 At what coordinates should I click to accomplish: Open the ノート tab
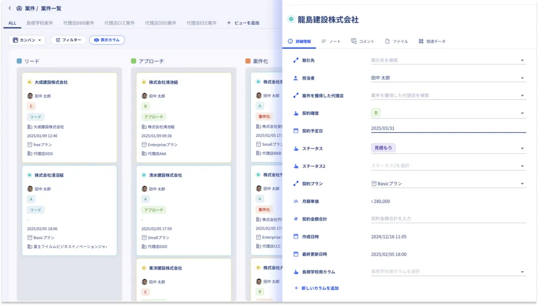pos(331,41)
